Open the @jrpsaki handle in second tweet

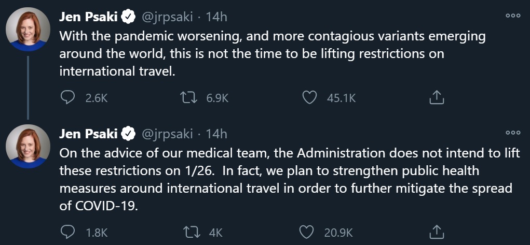pyautogui.click(x=167, y=134)
